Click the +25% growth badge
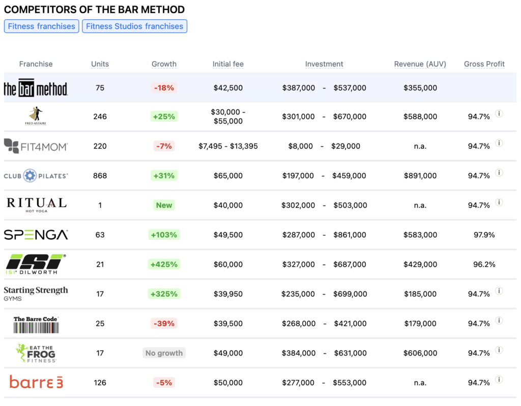The height and width of the screenshot is (406, 521). (164, 116)
